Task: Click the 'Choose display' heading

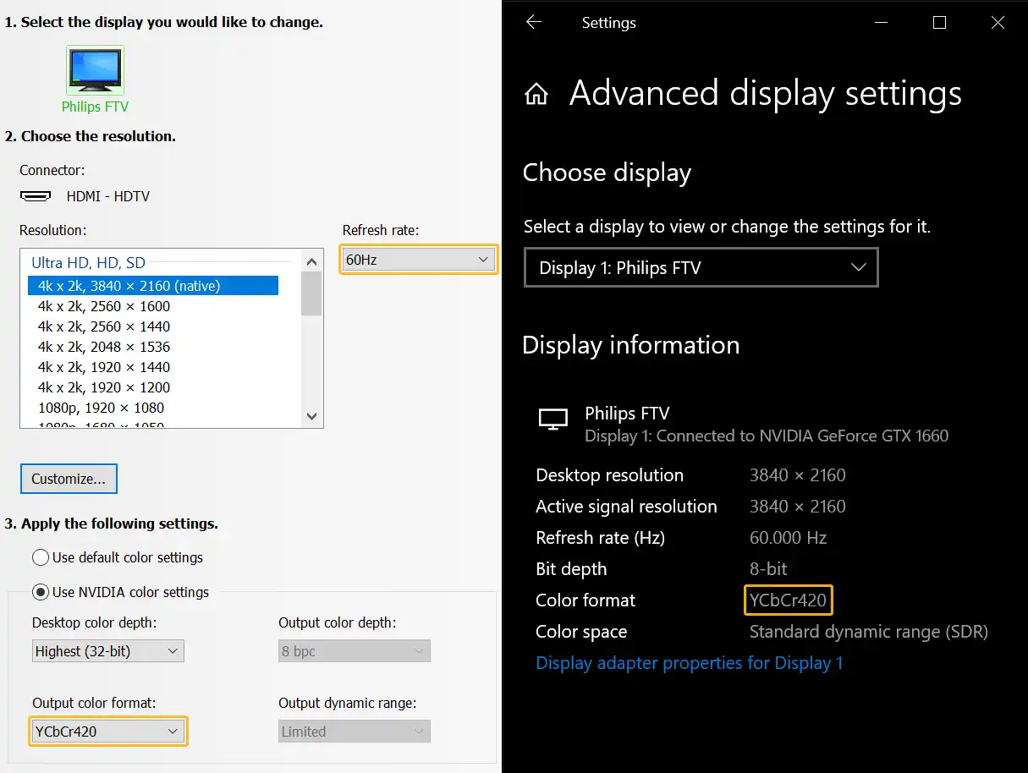Action: pyautogui.click(x=607, y=173)
